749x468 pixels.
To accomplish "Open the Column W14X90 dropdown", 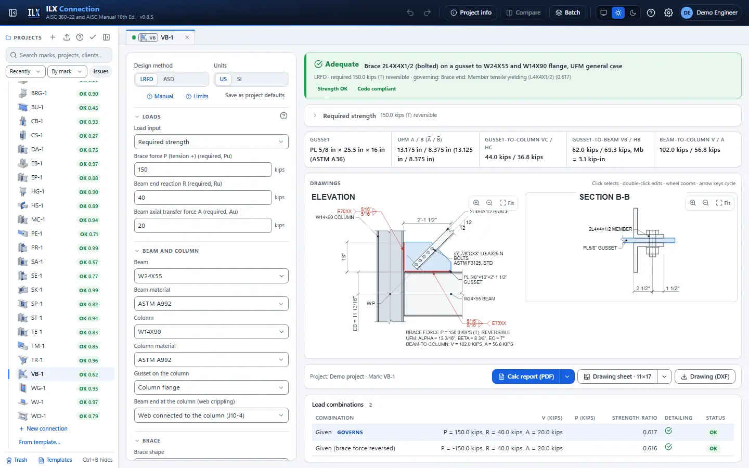I will pos(211,332).
